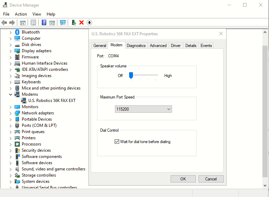Screen dimensions: 269x197
Task: Expand the Software components node
Action: (x=10, y=157)
